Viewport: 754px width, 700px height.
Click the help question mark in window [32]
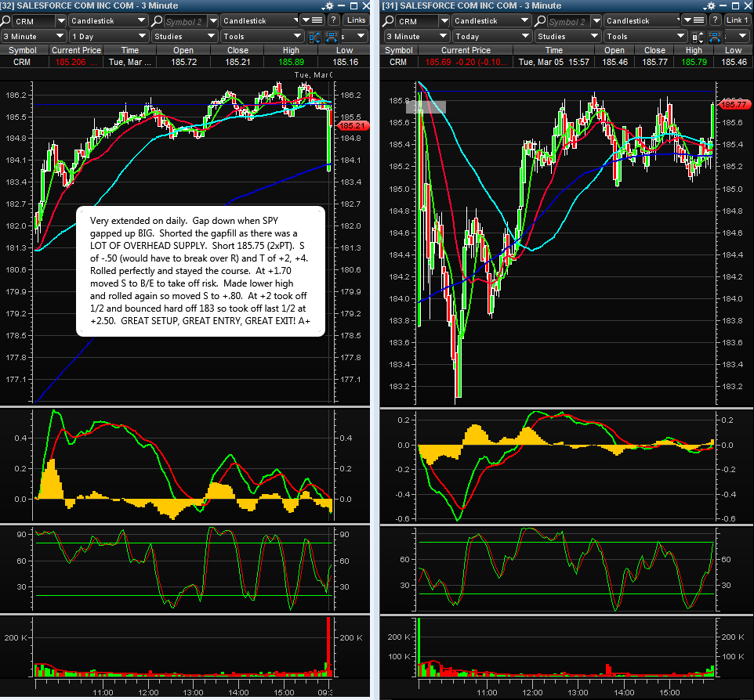[x=334, y=20]
